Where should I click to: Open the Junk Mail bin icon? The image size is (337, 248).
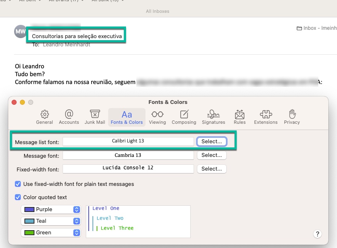pyautogui.click(x=95, y=114)
